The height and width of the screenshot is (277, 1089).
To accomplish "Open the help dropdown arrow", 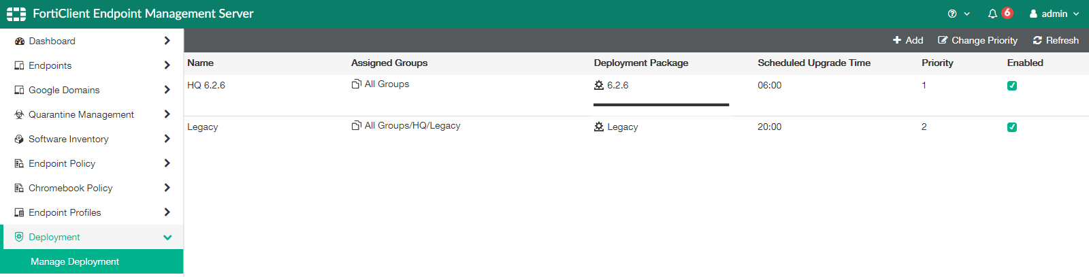I will (x=966, y=14).
